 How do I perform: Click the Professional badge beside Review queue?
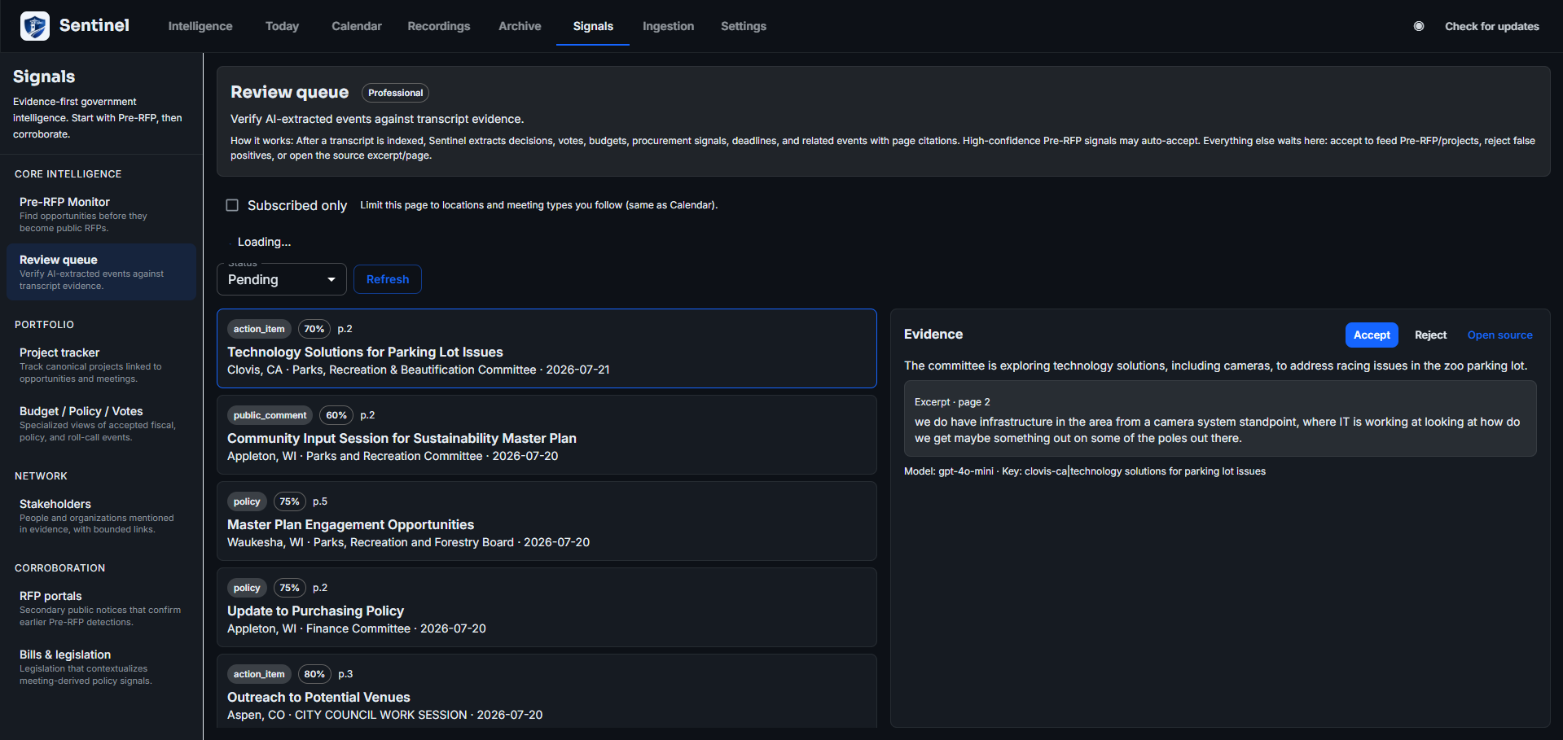click(395, 93)
